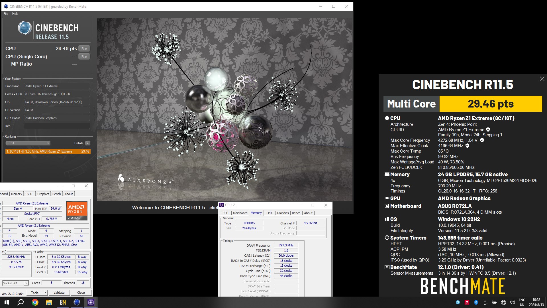The height and width of the screenshot is (308, 547).
Task: Run the CPU multi-core benchmark
Action: [x=84, y=49]
